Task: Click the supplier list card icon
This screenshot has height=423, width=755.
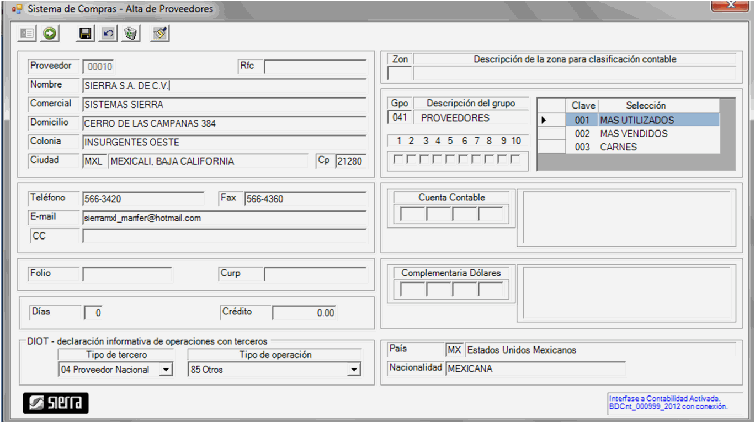Action: coord(26,34)
